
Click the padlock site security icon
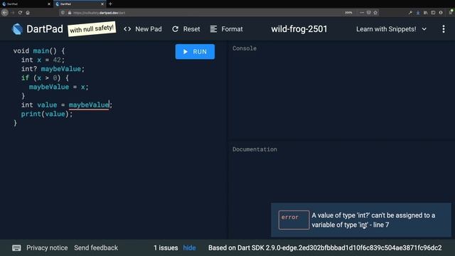[70, 13]
